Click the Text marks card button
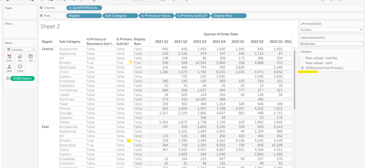The height and width of the screenshot is (168, 365). click(30, 58)
